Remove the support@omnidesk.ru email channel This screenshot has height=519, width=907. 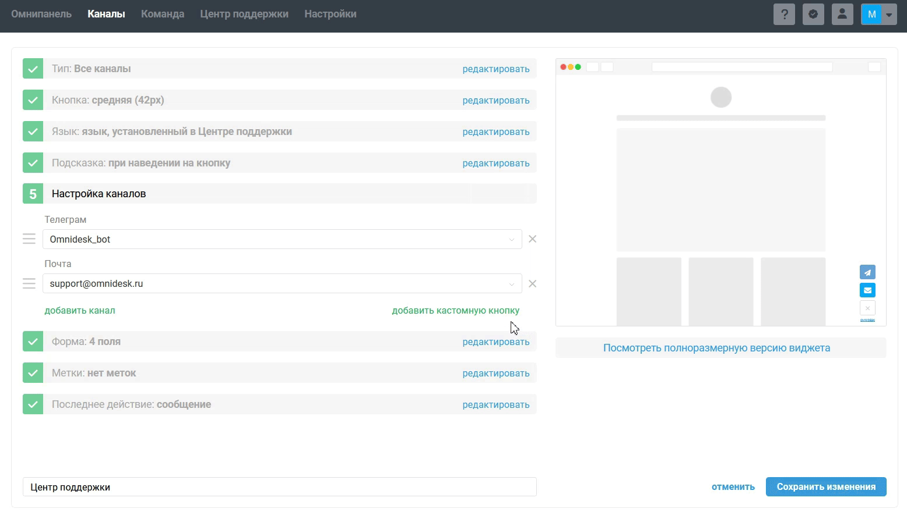coord(532,284)
